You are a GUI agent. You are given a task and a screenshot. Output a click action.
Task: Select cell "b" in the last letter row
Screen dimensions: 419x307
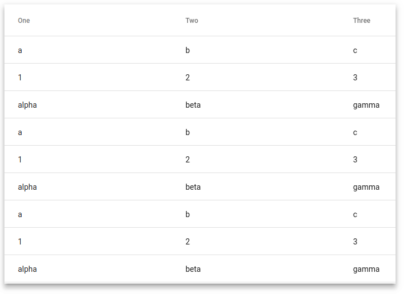[188, 214]
